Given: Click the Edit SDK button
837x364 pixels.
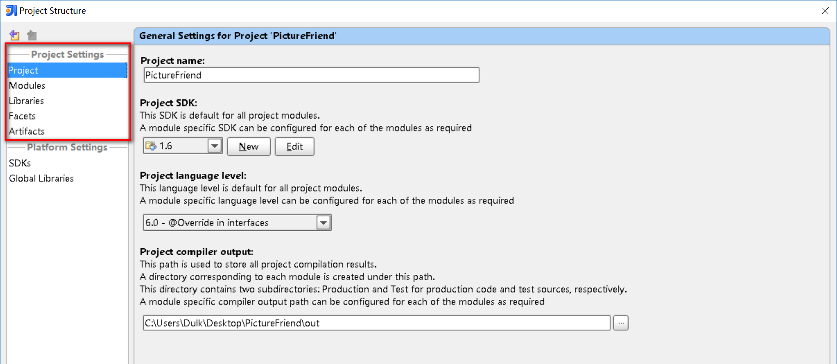Looking at the screenshot, I should pyautogui.click(x=294, y=147).
